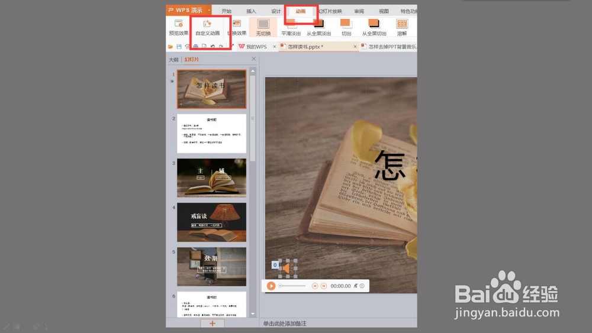This screenshot has width=592, height=333.
Task: Open the 审阅 ribbon tab
Action: [x=359, y=11]
